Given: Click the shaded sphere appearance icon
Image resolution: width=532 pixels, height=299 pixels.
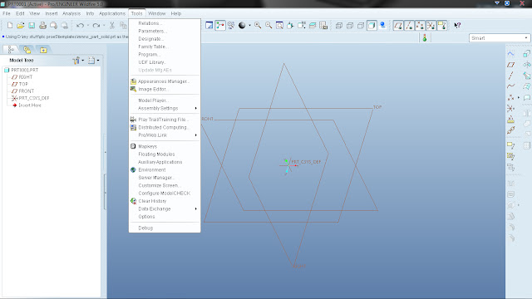Looking at the screenshot, I should [x=242, y=26].
